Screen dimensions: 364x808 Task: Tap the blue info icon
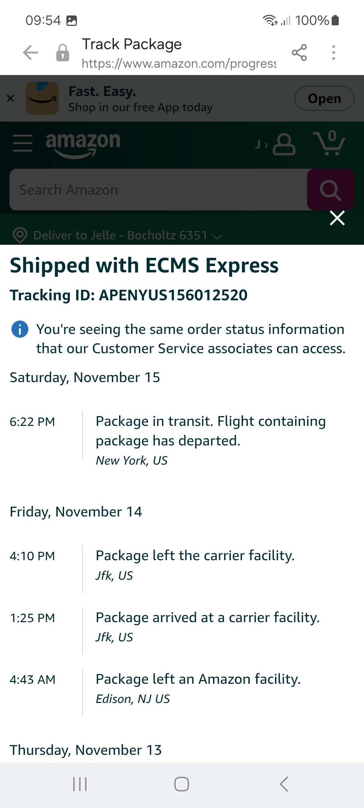click(x=20, y=329)
